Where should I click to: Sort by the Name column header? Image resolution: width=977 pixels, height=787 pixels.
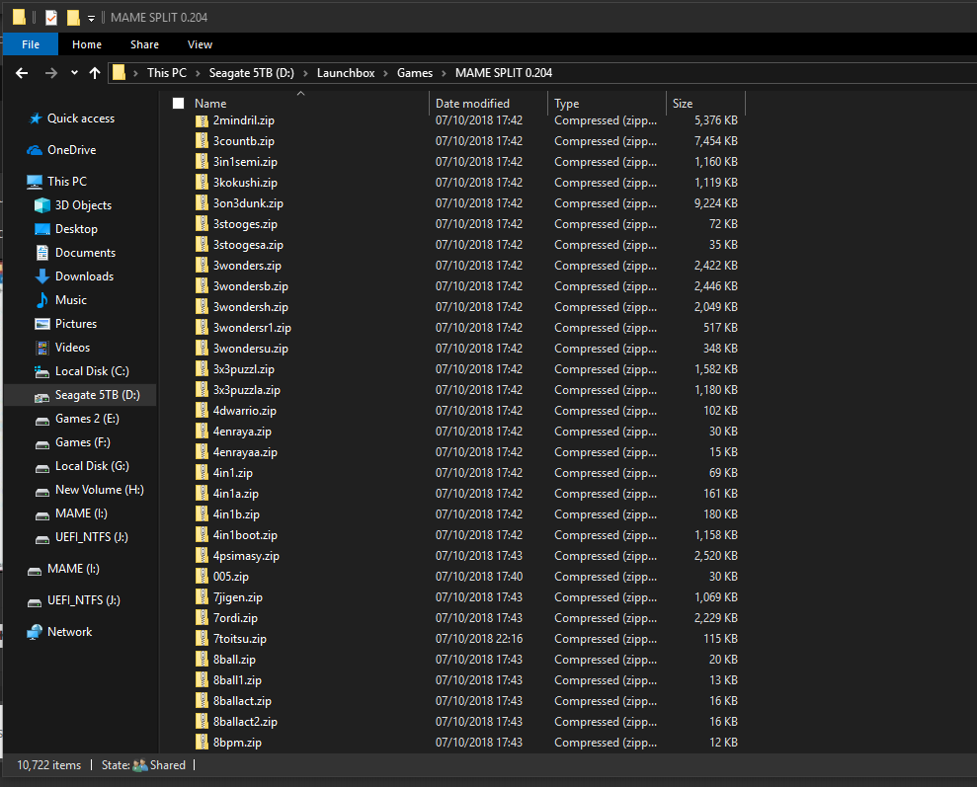[210, 104]
